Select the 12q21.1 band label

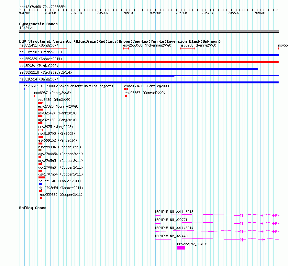click(26, 28)
